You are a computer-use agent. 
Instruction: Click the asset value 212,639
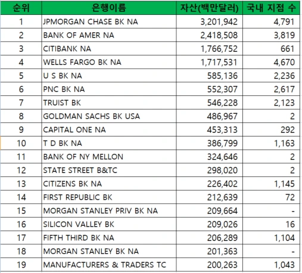(x=222, y=197)
